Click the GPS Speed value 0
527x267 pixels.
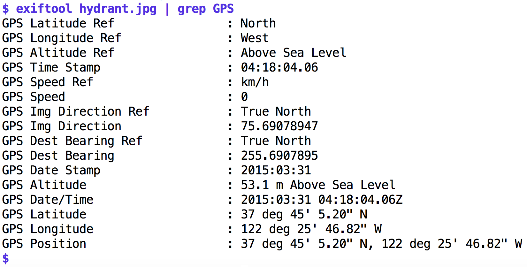point(244,97)
